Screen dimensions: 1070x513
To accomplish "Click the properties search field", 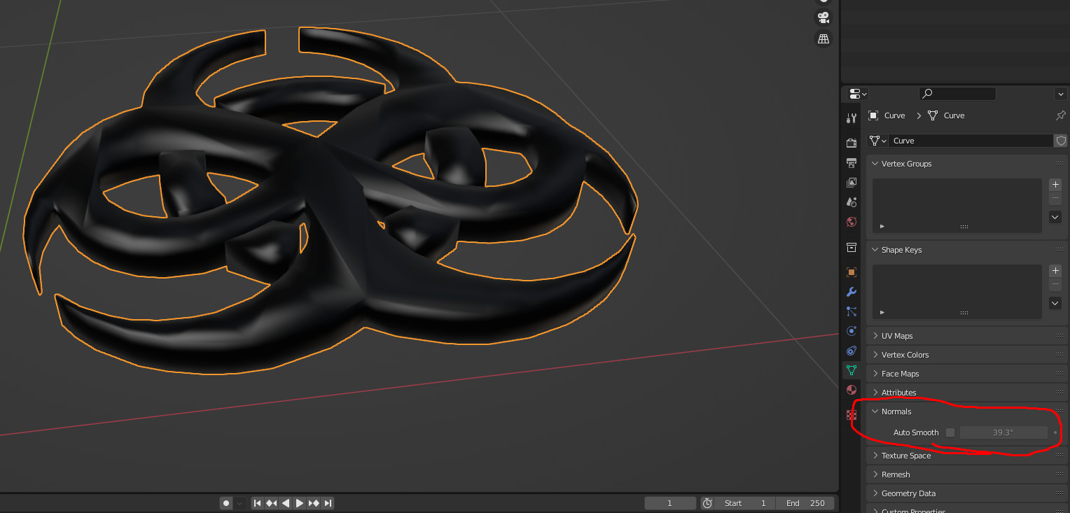I will (x=957, y=94).
